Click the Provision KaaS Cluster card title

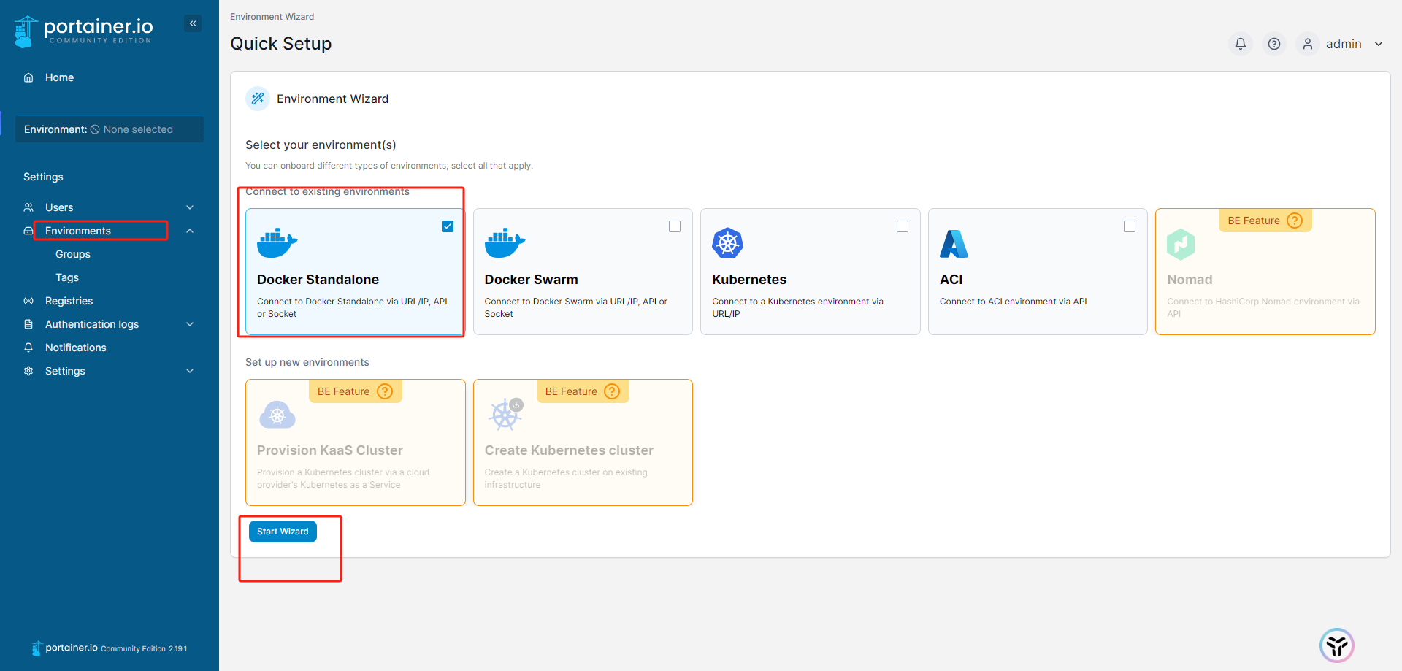(330, 450)
